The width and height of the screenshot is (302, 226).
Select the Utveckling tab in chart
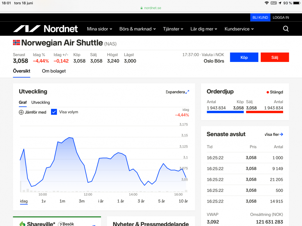[x=41, y=102]
